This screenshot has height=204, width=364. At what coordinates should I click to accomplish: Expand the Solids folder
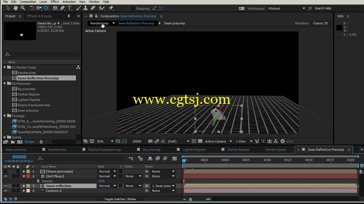(x=5, y=137)
